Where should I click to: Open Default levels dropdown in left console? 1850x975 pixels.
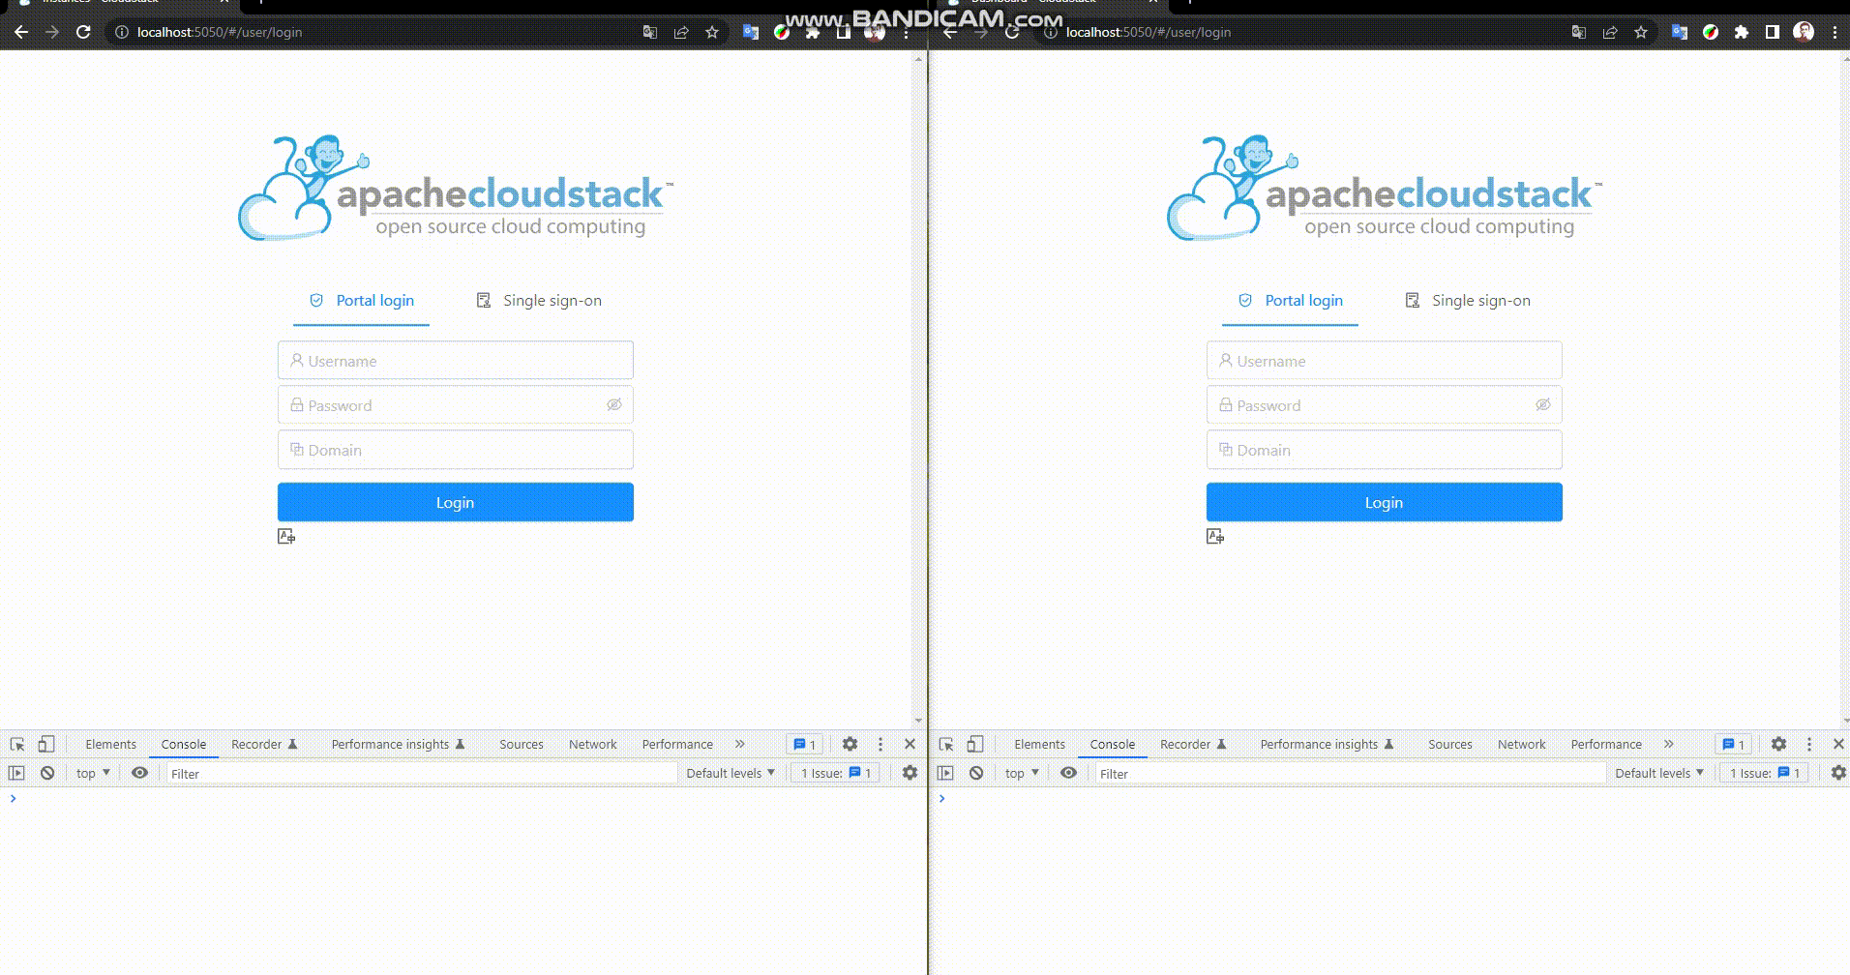point(731,773)
